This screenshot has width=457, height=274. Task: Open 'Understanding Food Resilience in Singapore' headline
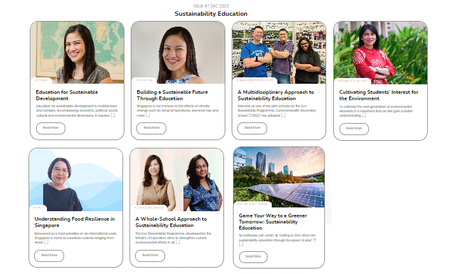[x=74, y=221]
